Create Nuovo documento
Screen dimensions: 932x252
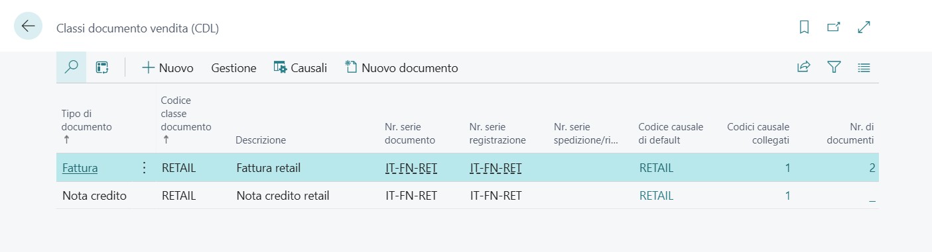point(401,67)
